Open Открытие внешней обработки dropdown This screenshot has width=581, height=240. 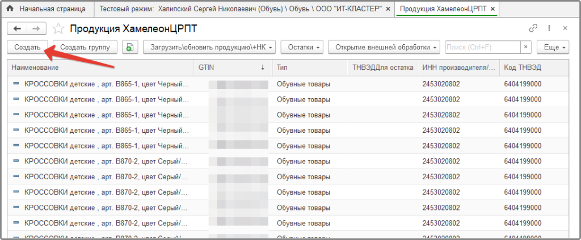(x=384, y=48)
